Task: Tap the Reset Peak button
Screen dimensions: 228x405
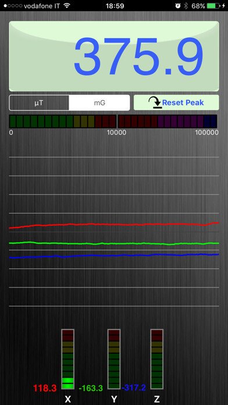Action: click(x=176, y=102)
